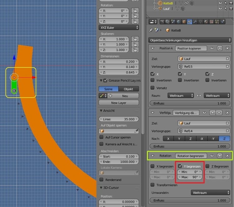
Task: Open the Material properties tab (sphere icon)
Action: pyautogui.click(x=206, y=22)
